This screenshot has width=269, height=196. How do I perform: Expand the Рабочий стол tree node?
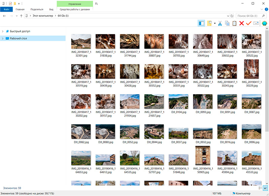[3, 39]
